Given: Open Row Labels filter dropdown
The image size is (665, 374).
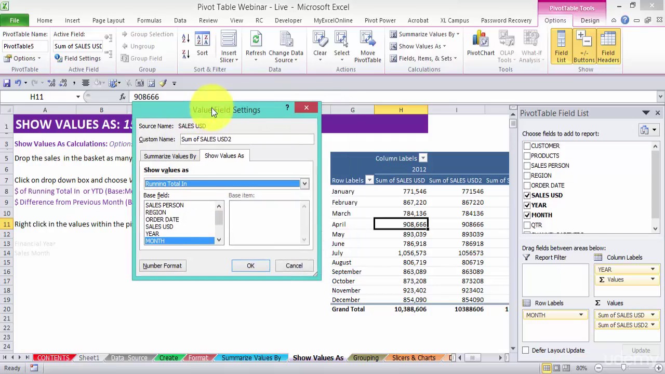Looking at the screenshot, I should click(369, 180).
